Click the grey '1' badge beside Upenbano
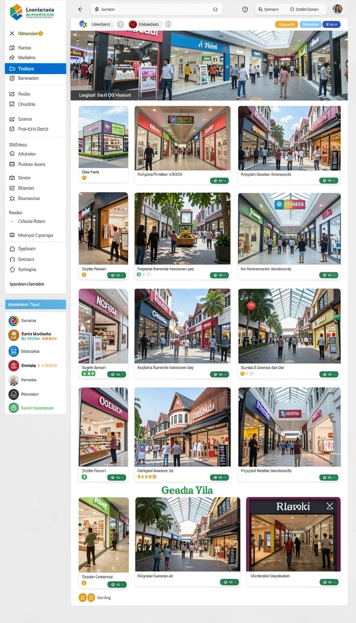Viewport: 356px width, 623px height. tap(120, 24)
